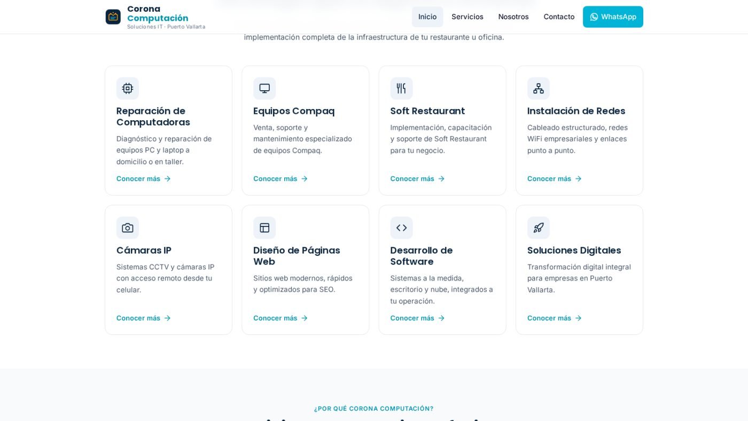Click text 'Sistemas CCTV y cámaras IP' description
The height and width of the screenshot is (421, 748).
(166, 278)
